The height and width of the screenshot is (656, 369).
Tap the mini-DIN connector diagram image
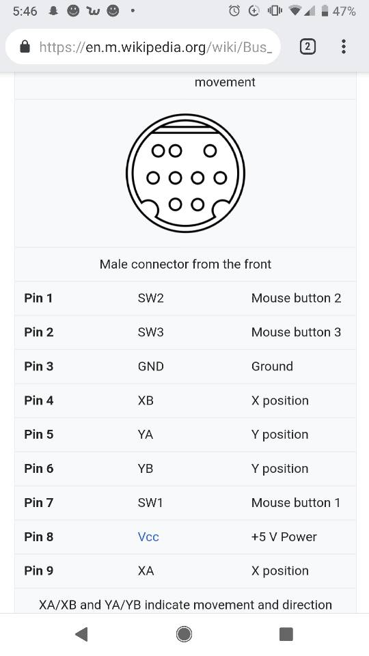pyautogui.click(x=185, y=173)
